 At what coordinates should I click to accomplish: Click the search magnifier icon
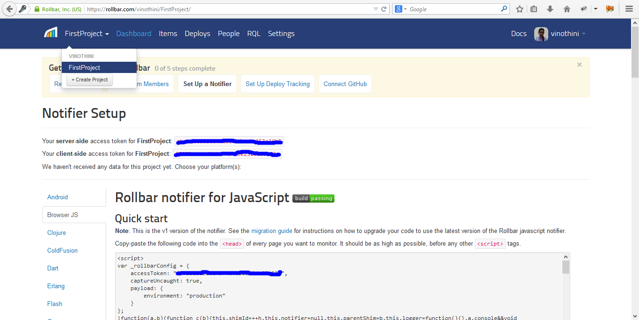pos(504,9)
